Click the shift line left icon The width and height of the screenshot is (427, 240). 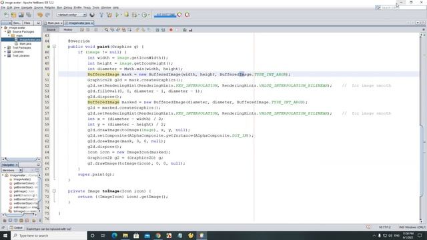157,29
